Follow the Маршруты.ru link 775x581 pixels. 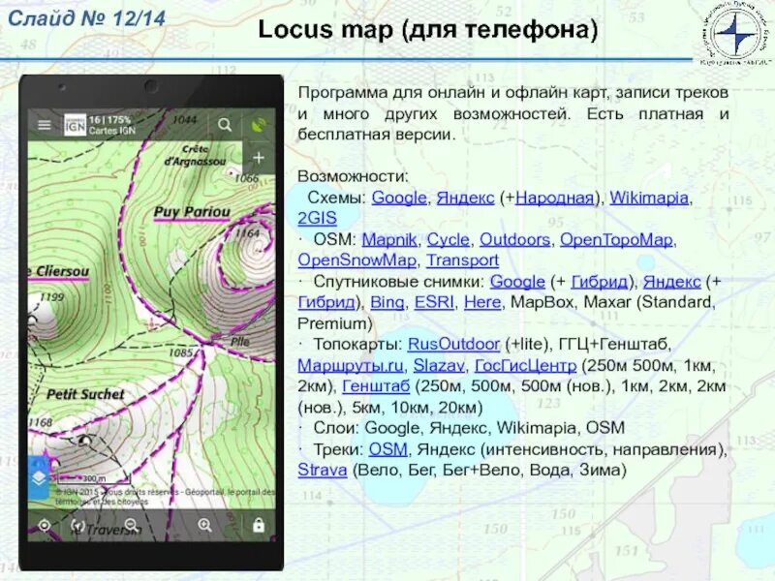[x=351, y=366]
